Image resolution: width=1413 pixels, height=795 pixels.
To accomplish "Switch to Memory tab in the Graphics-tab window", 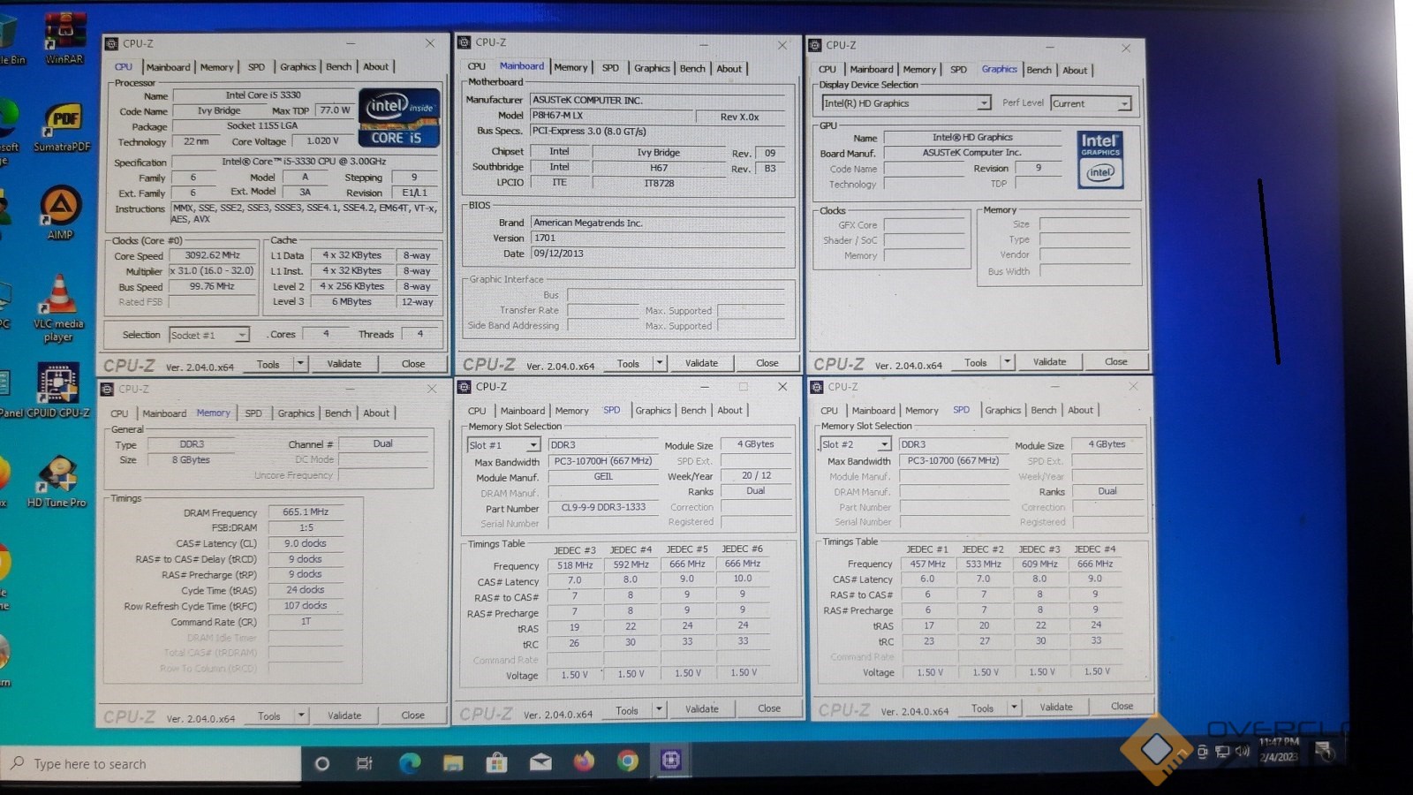I will tap(919, 69).
